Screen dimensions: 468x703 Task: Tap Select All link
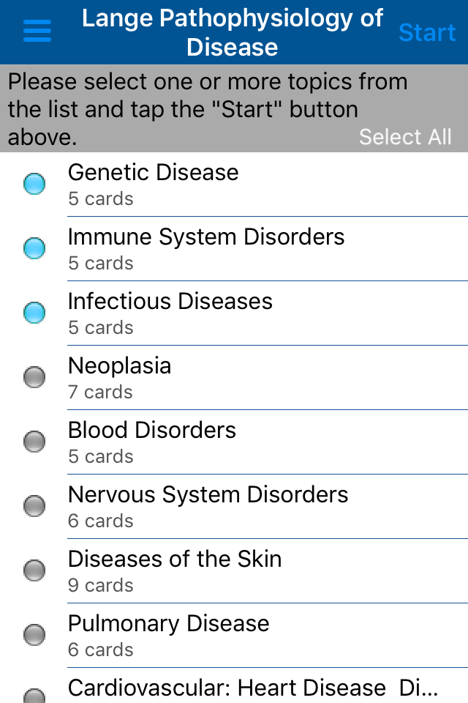point(405,137)
